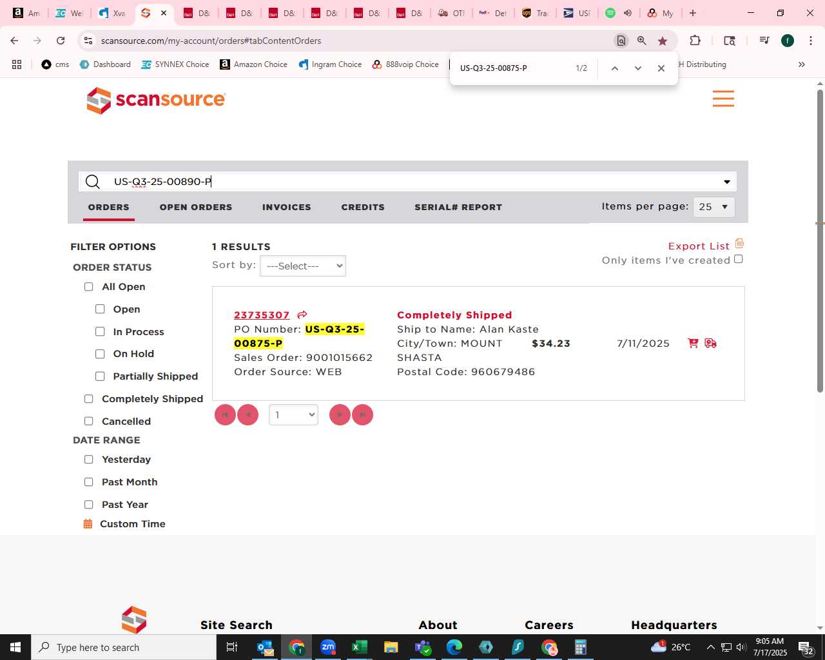Click the shipment tracking truck icon
The width and height of the screenshot is (825, 660).
tap(711, 344)
